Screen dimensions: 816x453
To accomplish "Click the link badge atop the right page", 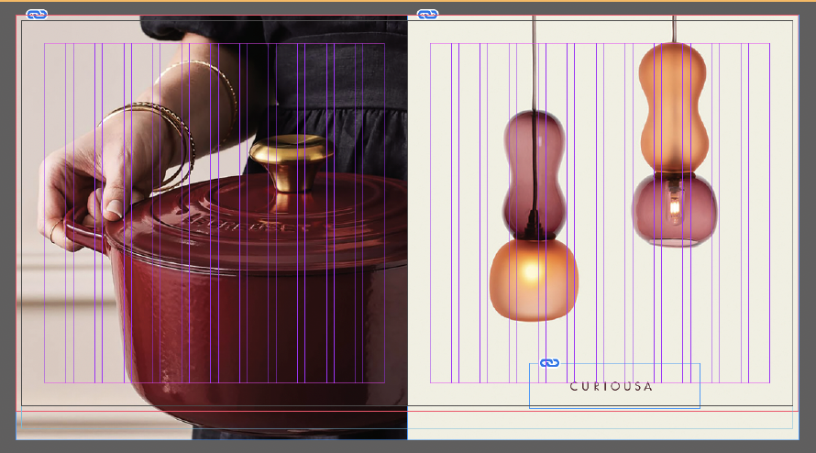I will [427, 15].
